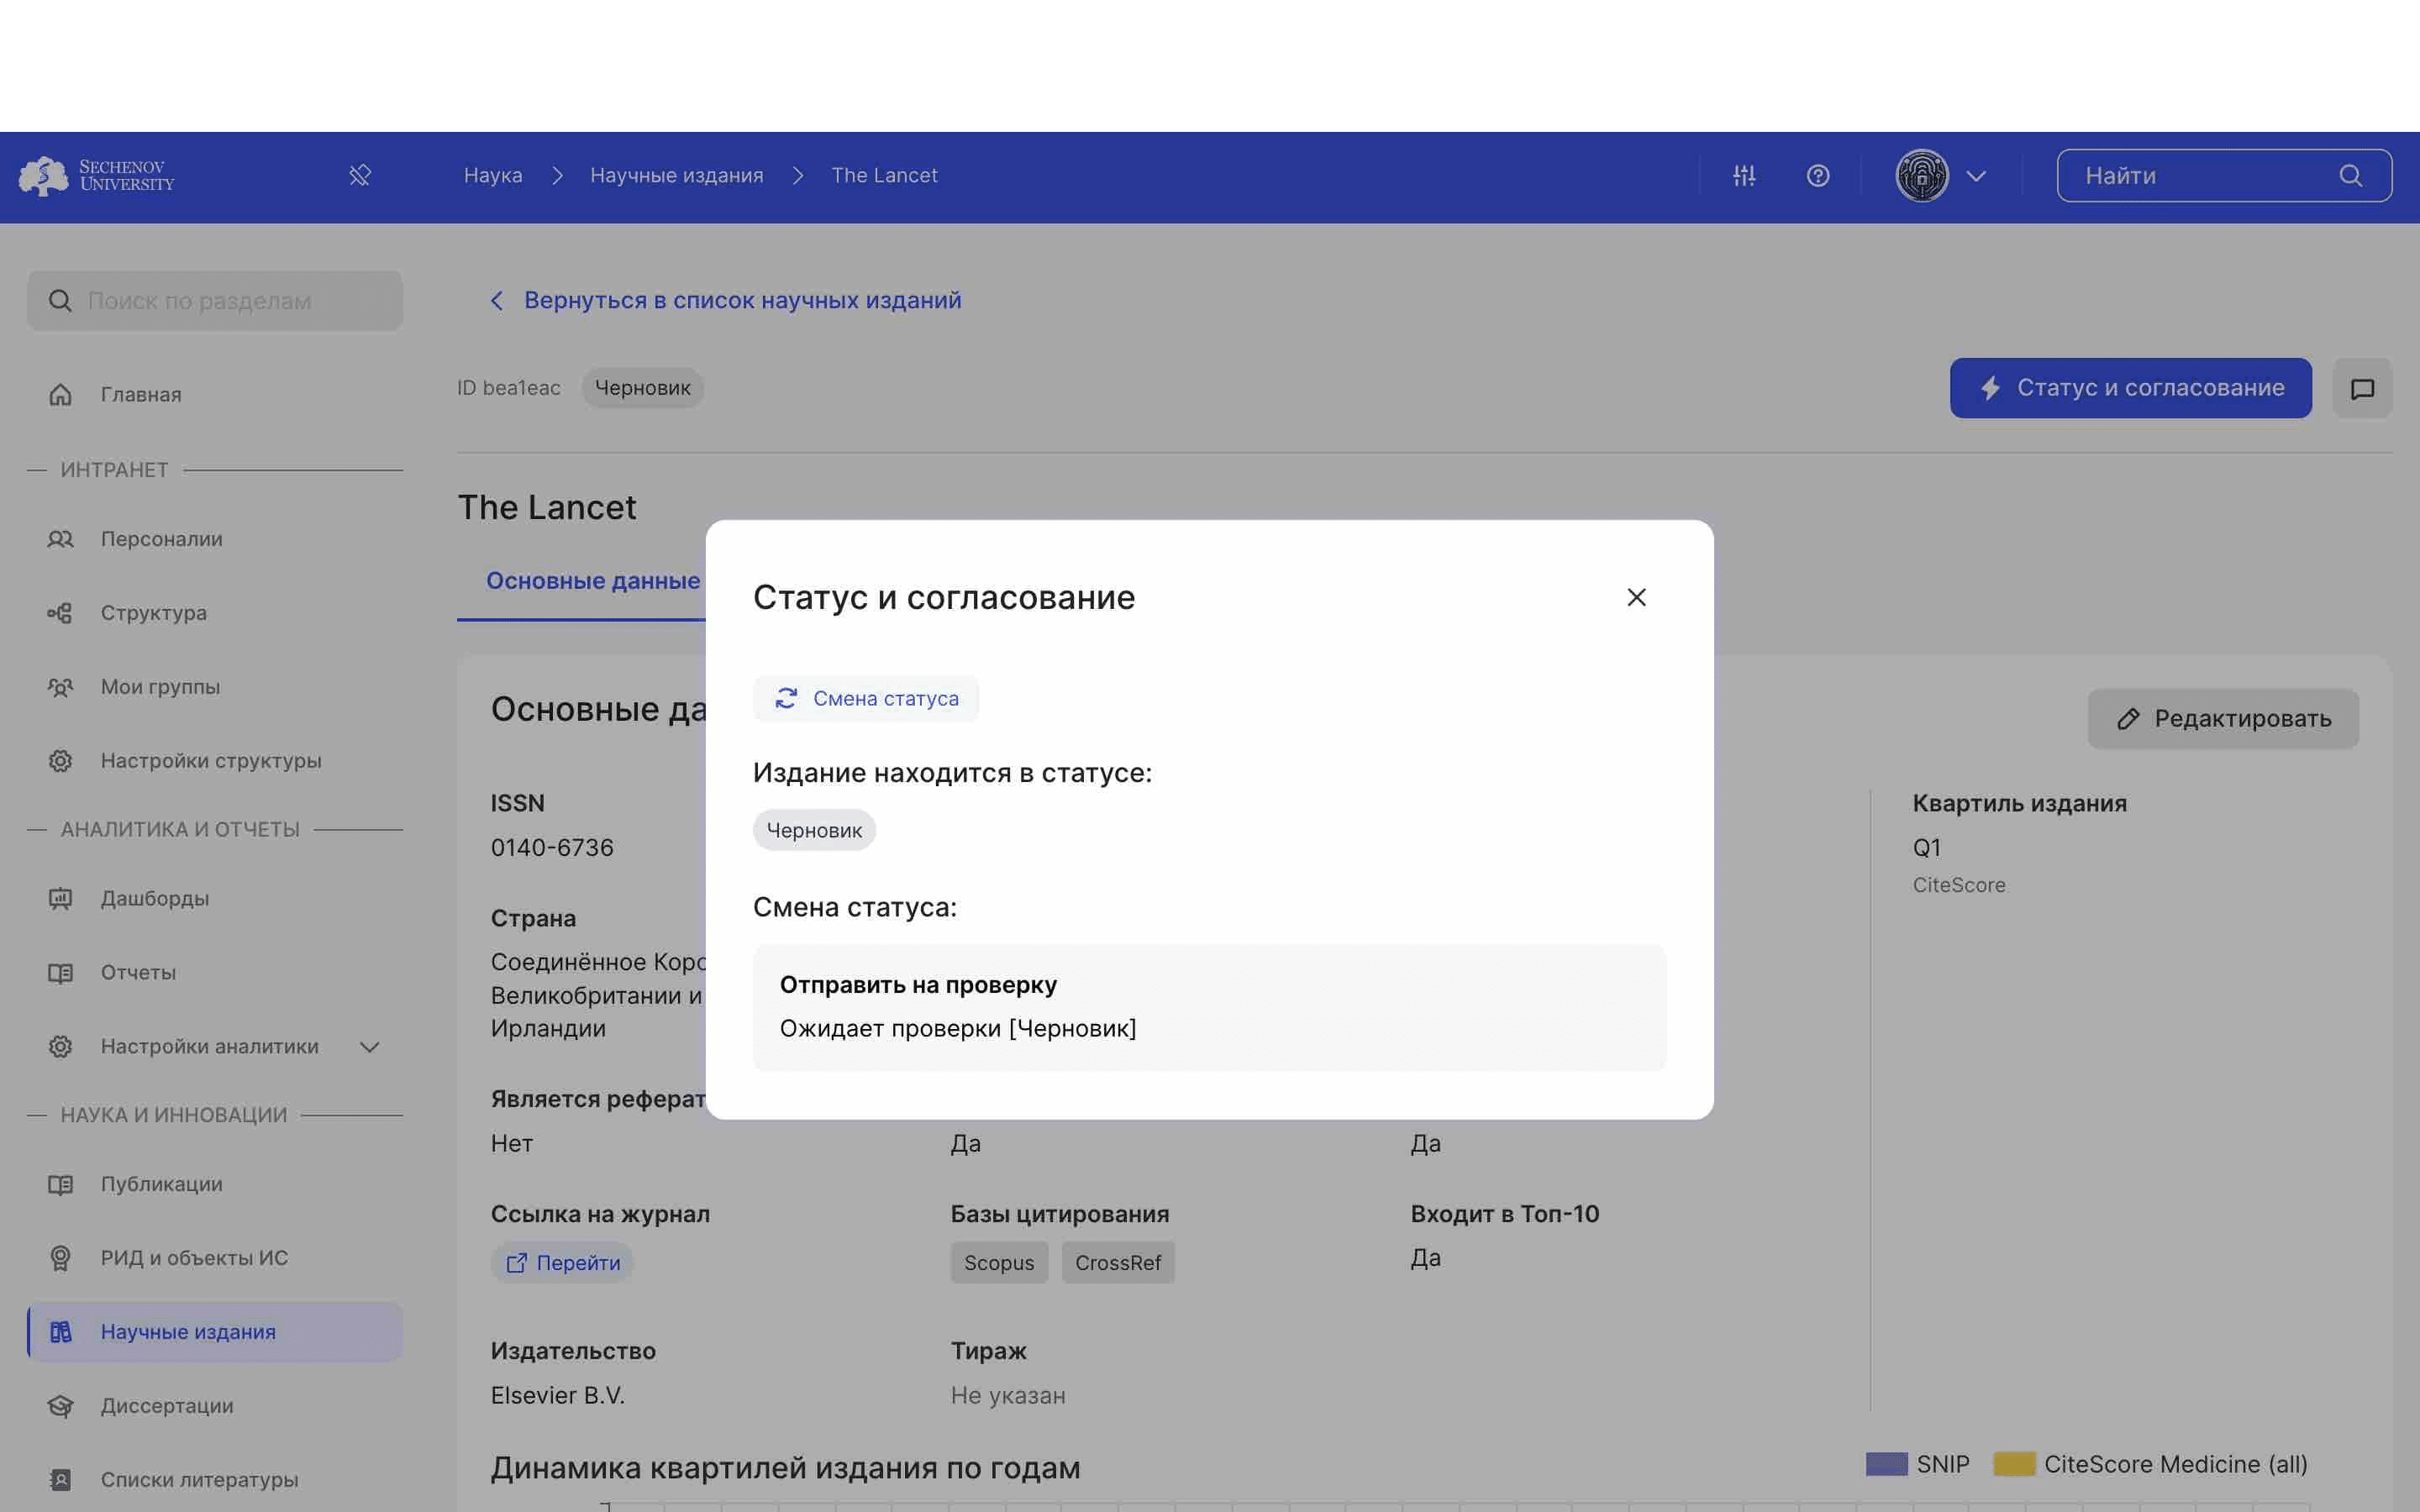Viewport: 2420px width, 1512px height.
Task: Open the help question mark icon
Action: pyautogui.click(x=1818, y=176)
